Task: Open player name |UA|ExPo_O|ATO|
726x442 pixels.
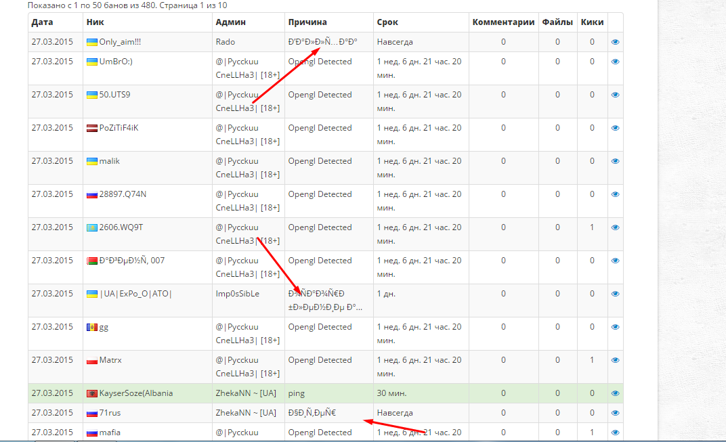Action: 135,294
